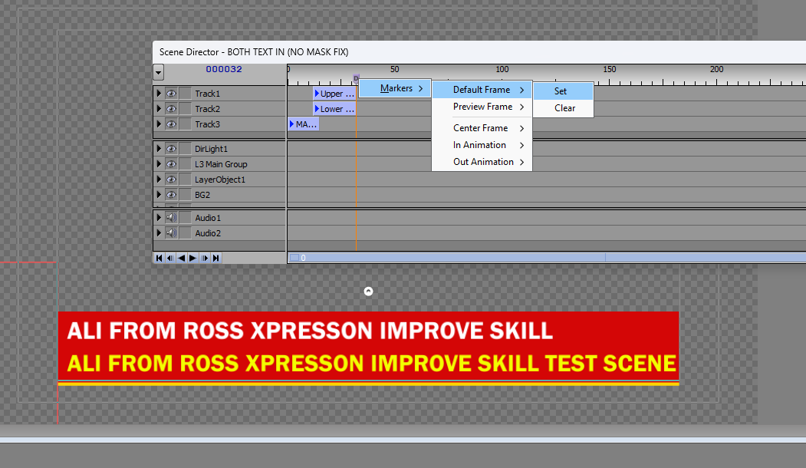The height and width of the screenshot is (468, 806).
Task: Toggle visibility eye for Track3
Action: click(171, 124)
